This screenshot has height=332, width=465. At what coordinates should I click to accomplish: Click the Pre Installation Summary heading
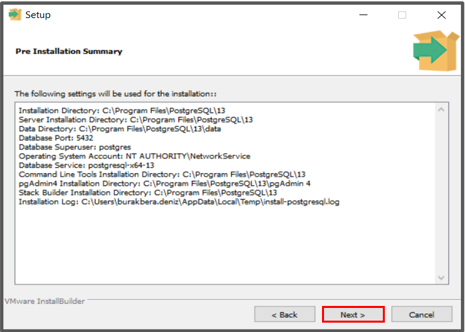(x=69, y=51)
